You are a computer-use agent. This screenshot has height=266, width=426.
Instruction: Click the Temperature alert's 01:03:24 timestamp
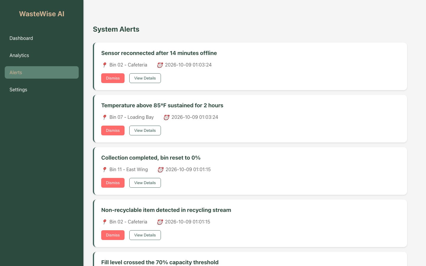(x=195, y=117)
